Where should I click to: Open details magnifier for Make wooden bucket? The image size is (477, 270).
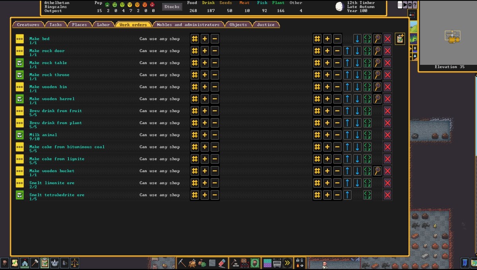point(377,171)
